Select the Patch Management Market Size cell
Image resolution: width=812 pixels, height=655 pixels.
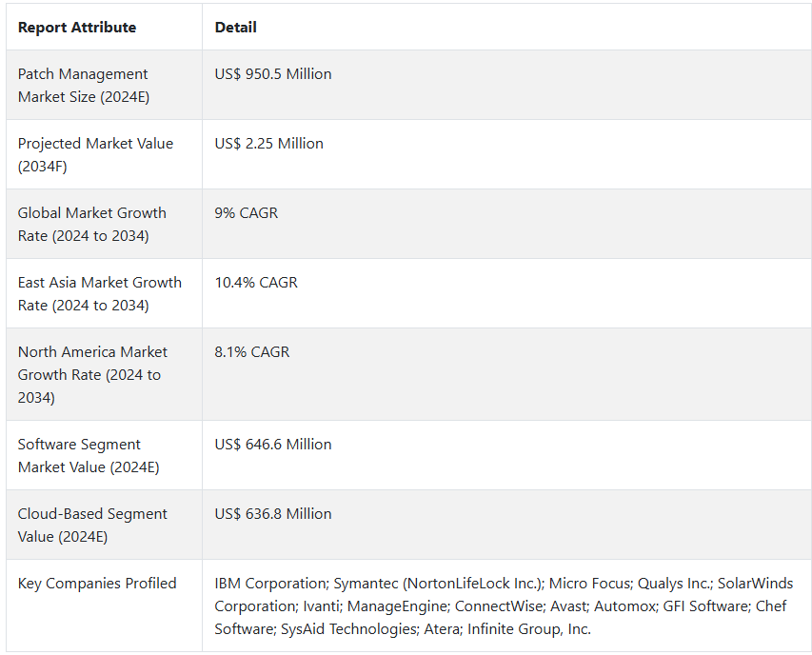coord(84,86)
